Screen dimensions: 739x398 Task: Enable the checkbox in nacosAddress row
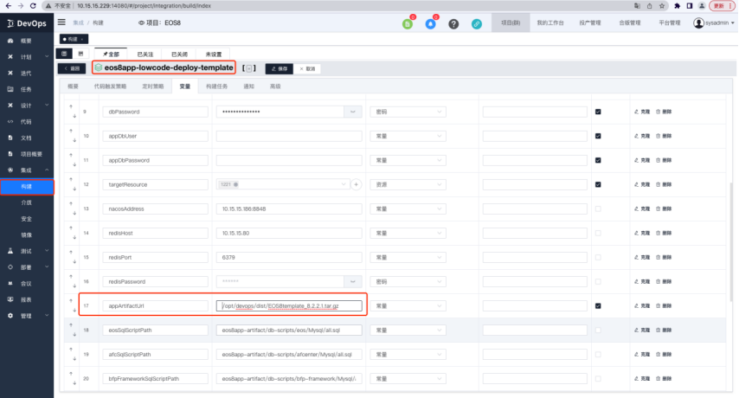point(598,209)
